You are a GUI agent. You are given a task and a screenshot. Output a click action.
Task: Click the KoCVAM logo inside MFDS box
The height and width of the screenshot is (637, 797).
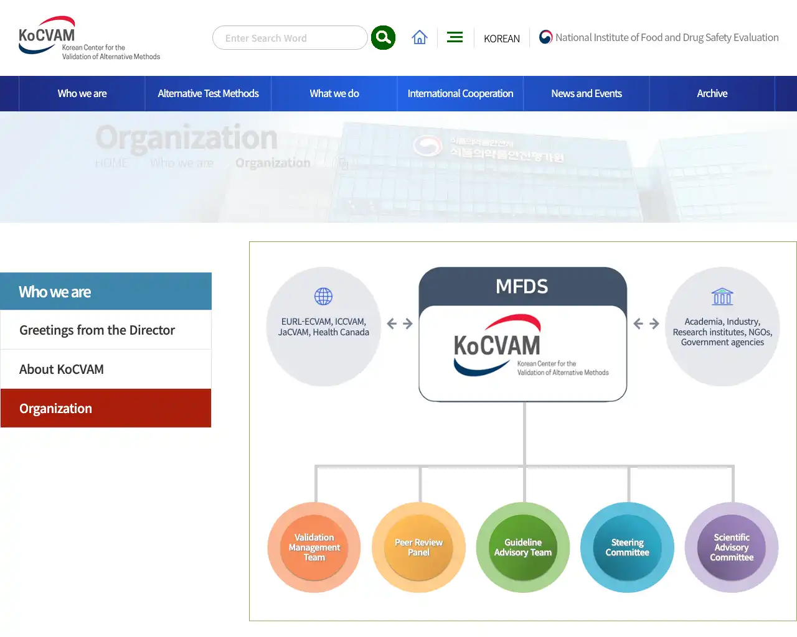click(x=531, y=346)
